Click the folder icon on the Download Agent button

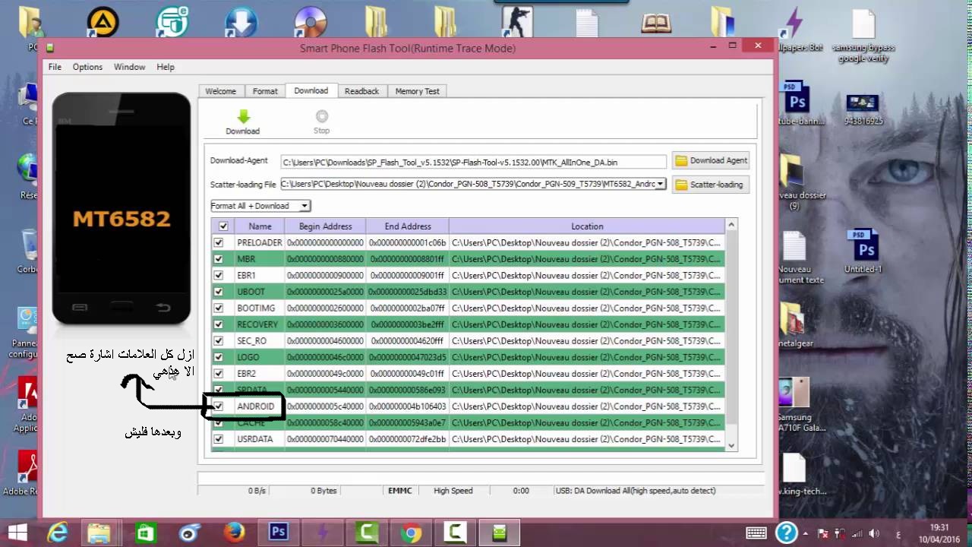click(x=681, y=160)
